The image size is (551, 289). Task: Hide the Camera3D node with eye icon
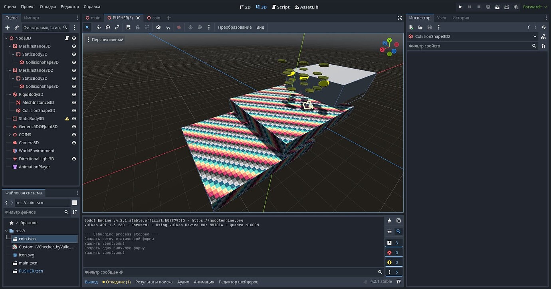[x=74, y=143]
